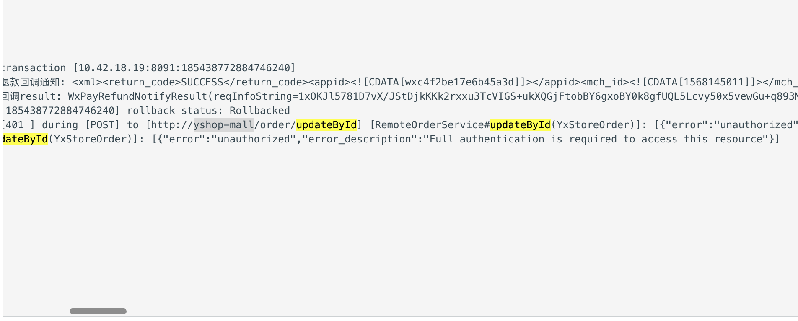Click the scrollbar track right of the thumb
Image resolution: width=798 pixels, height=321 pixels.
[461, 311]
